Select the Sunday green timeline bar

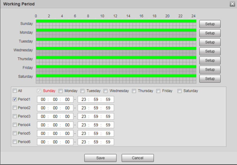click(x=116, y=21)
